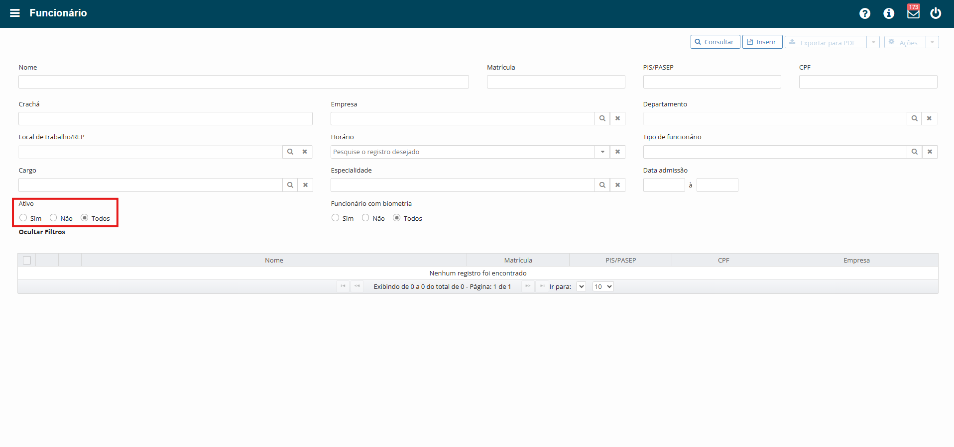Clear the Cargo field
This screenshot has width=954, height=447.
coord(305,185)
